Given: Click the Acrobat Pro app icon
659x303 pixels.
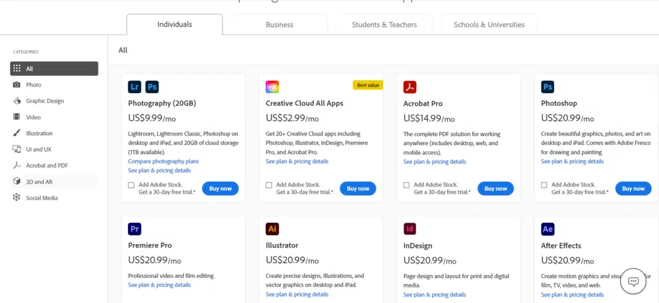Looking at the screenshot, I should click(410, 87).
